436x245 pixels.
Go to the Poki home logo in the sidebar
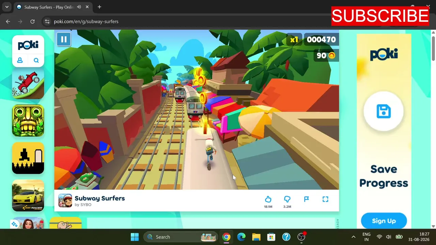pyautogui.click(x=28, y=45)
